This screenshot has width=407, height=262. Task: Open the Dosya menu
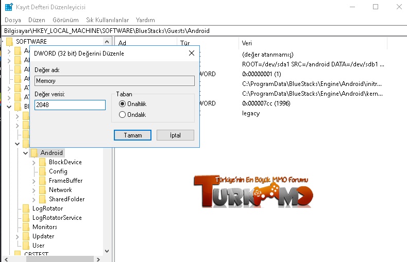pos(12,20)
